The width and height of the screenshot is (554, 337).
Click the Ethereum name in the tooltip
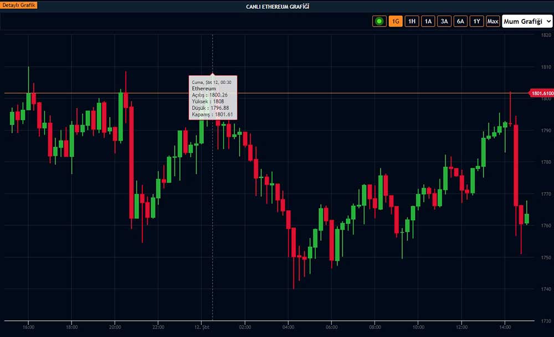tap(203, 89)
